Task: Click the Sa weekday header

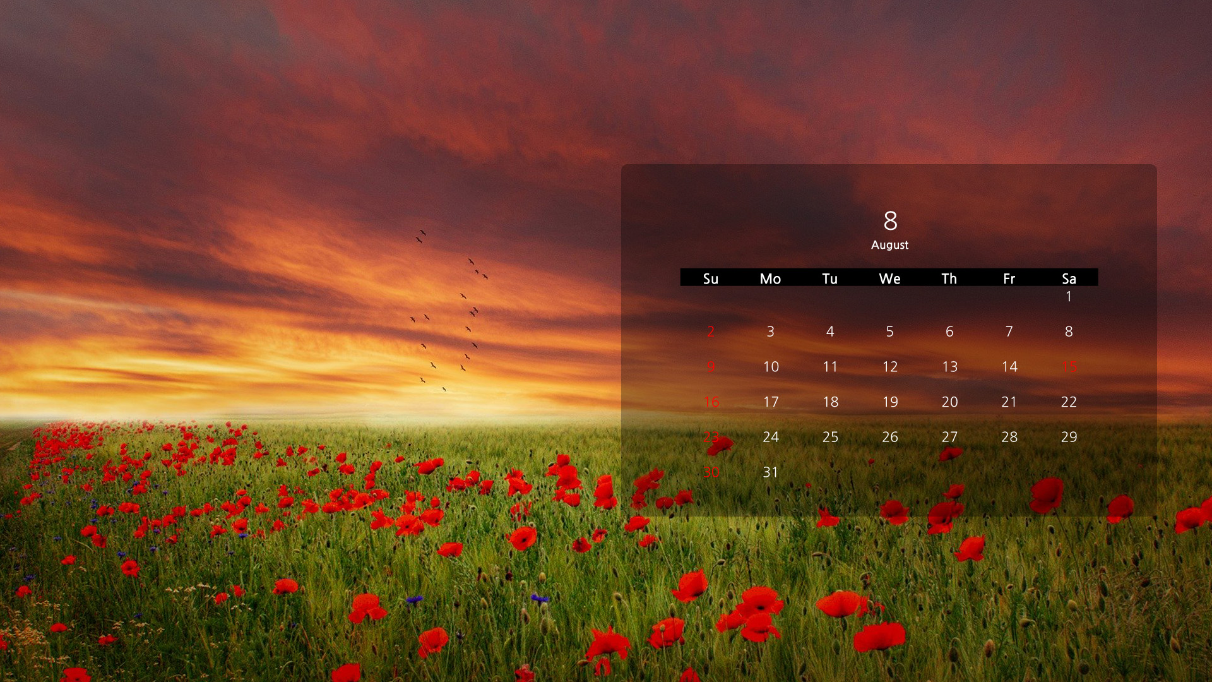Action: point(1069,278)
